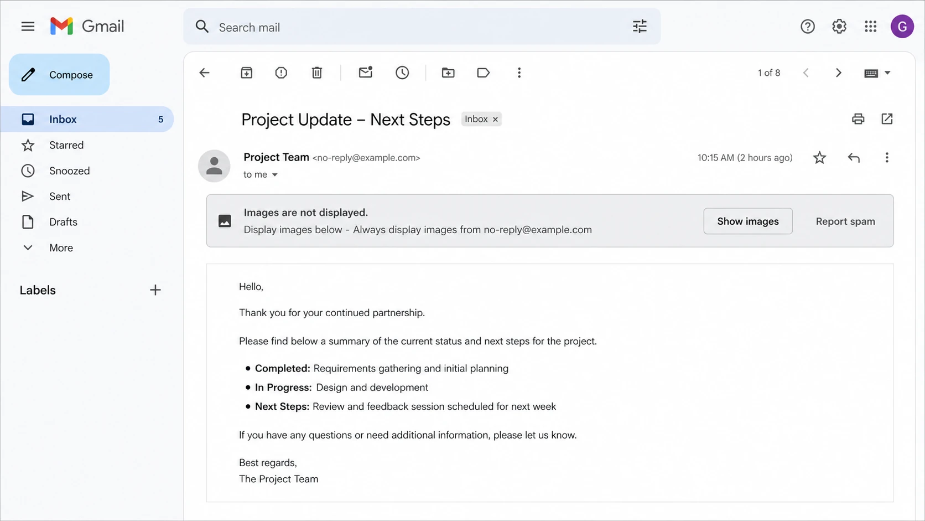
Task: Click the '10:15 AM (2 hours ago)' timestamp
Action: 745,158
